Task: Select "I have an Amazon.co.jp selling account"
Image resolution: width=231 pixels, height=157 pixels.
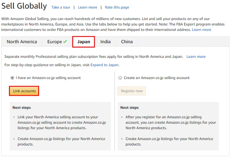Action: tap(12, 78)
